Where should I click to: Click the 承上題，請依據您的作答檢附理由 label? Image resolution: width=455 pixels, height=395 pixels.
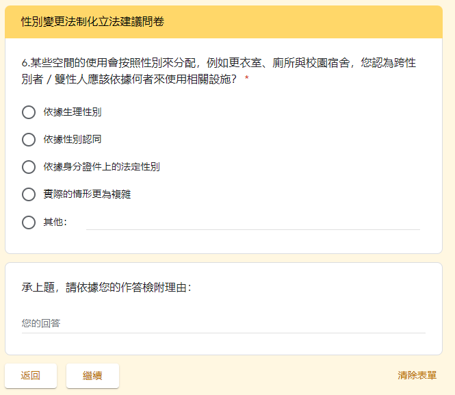click(x=107, y=288)
